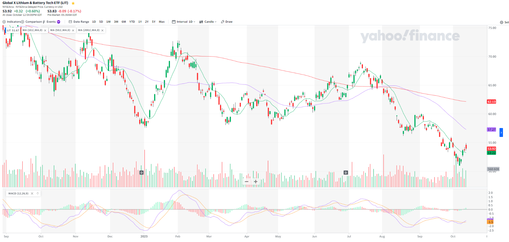The width and height of the screenshot is (509, 242).
Task: Click the green 53.22 MA price label
Action: pos(491,153)
